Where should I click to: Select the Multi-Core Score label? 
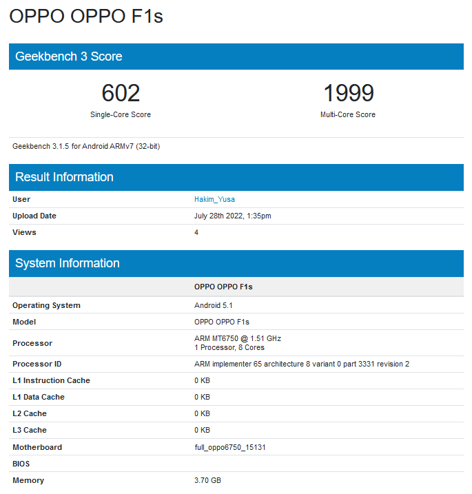tap(348, 114)
